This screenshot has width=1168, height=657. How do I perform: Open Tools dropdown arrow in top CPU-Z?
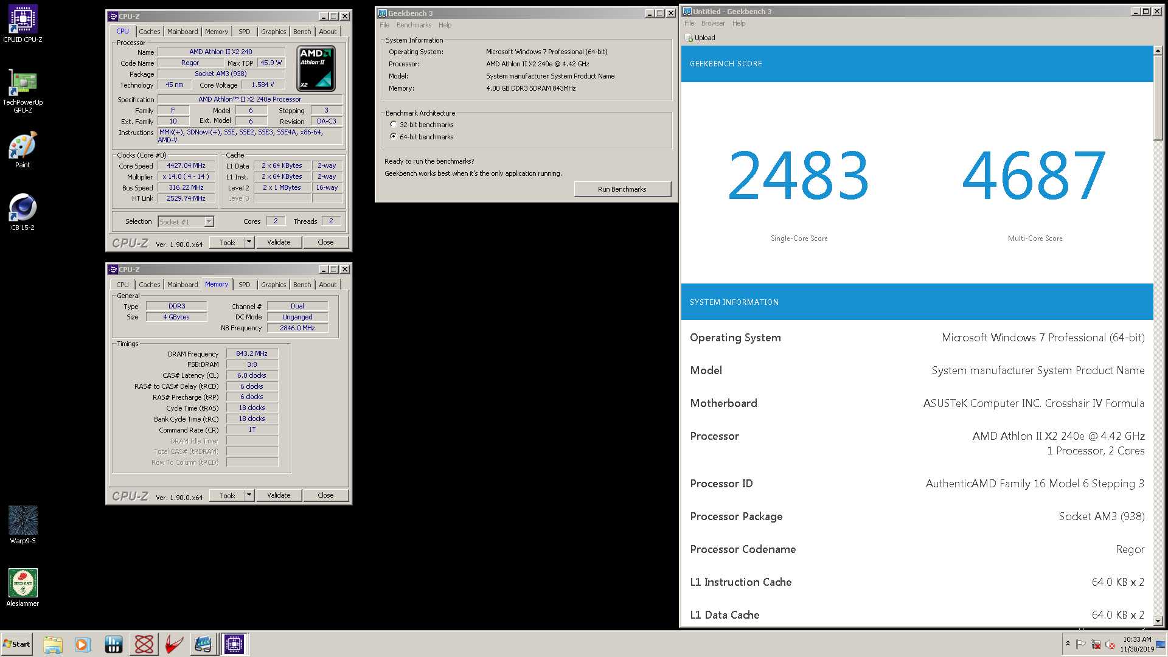tap(249, 242)
